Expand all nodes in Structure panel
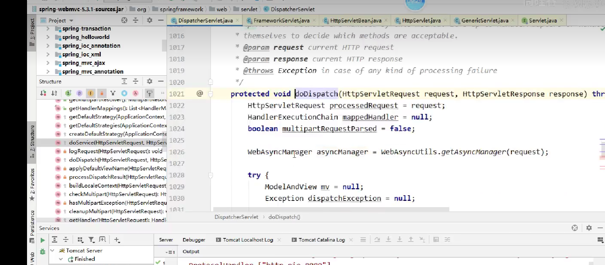The width and height of the screenshot is (605, 265). click(x=124, y=81)
